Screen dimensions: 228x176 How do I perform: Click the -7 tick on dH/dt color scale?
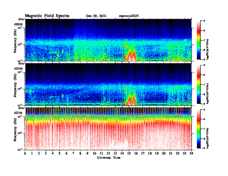pyautogui.click(x=204, y=40)
